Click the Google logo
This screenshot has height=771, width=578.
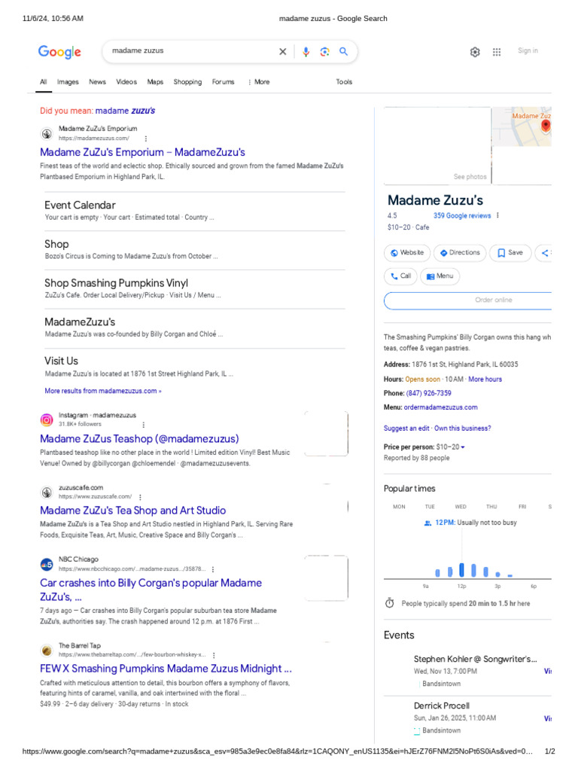click(59, 52)
